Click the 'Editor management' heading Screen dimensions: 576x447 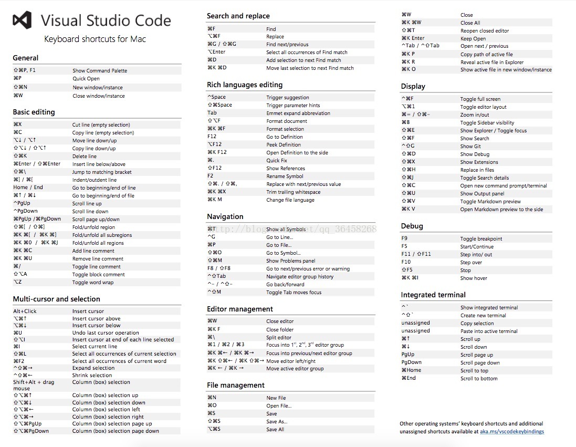click(240, 309)
